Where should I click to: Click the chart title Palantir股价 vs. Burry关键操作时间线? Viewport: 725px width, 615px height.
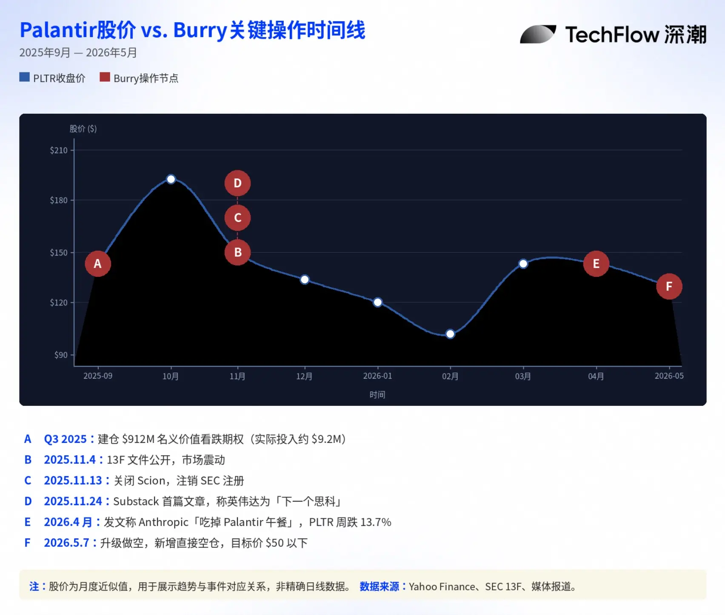tap(192, 30)
